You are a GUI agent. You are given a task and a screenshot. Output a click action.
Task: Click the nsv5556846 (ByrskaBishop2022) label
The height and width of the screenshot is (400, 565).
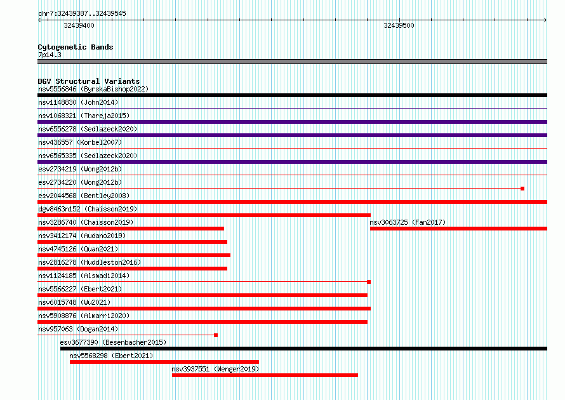93,89
